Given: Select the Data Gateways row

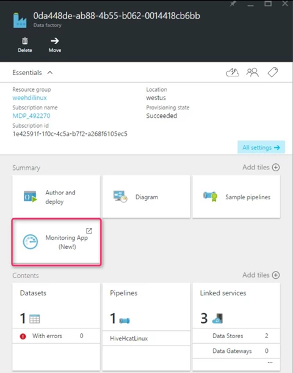Looking at the screenshot, I should pos(236,351).
